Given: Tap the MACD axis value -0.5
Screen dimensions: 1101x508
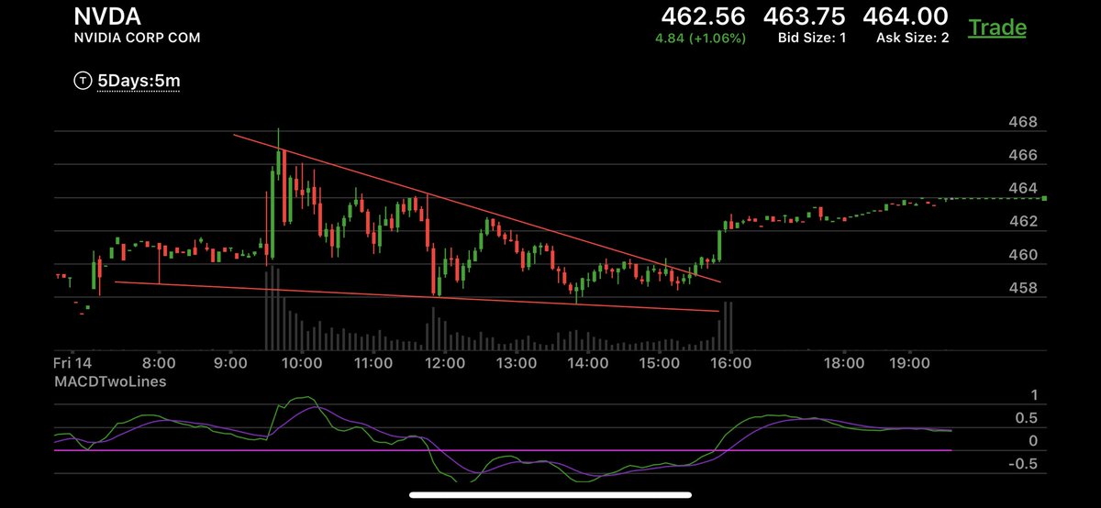Looking at the screenshot, I should (1024, 463).
